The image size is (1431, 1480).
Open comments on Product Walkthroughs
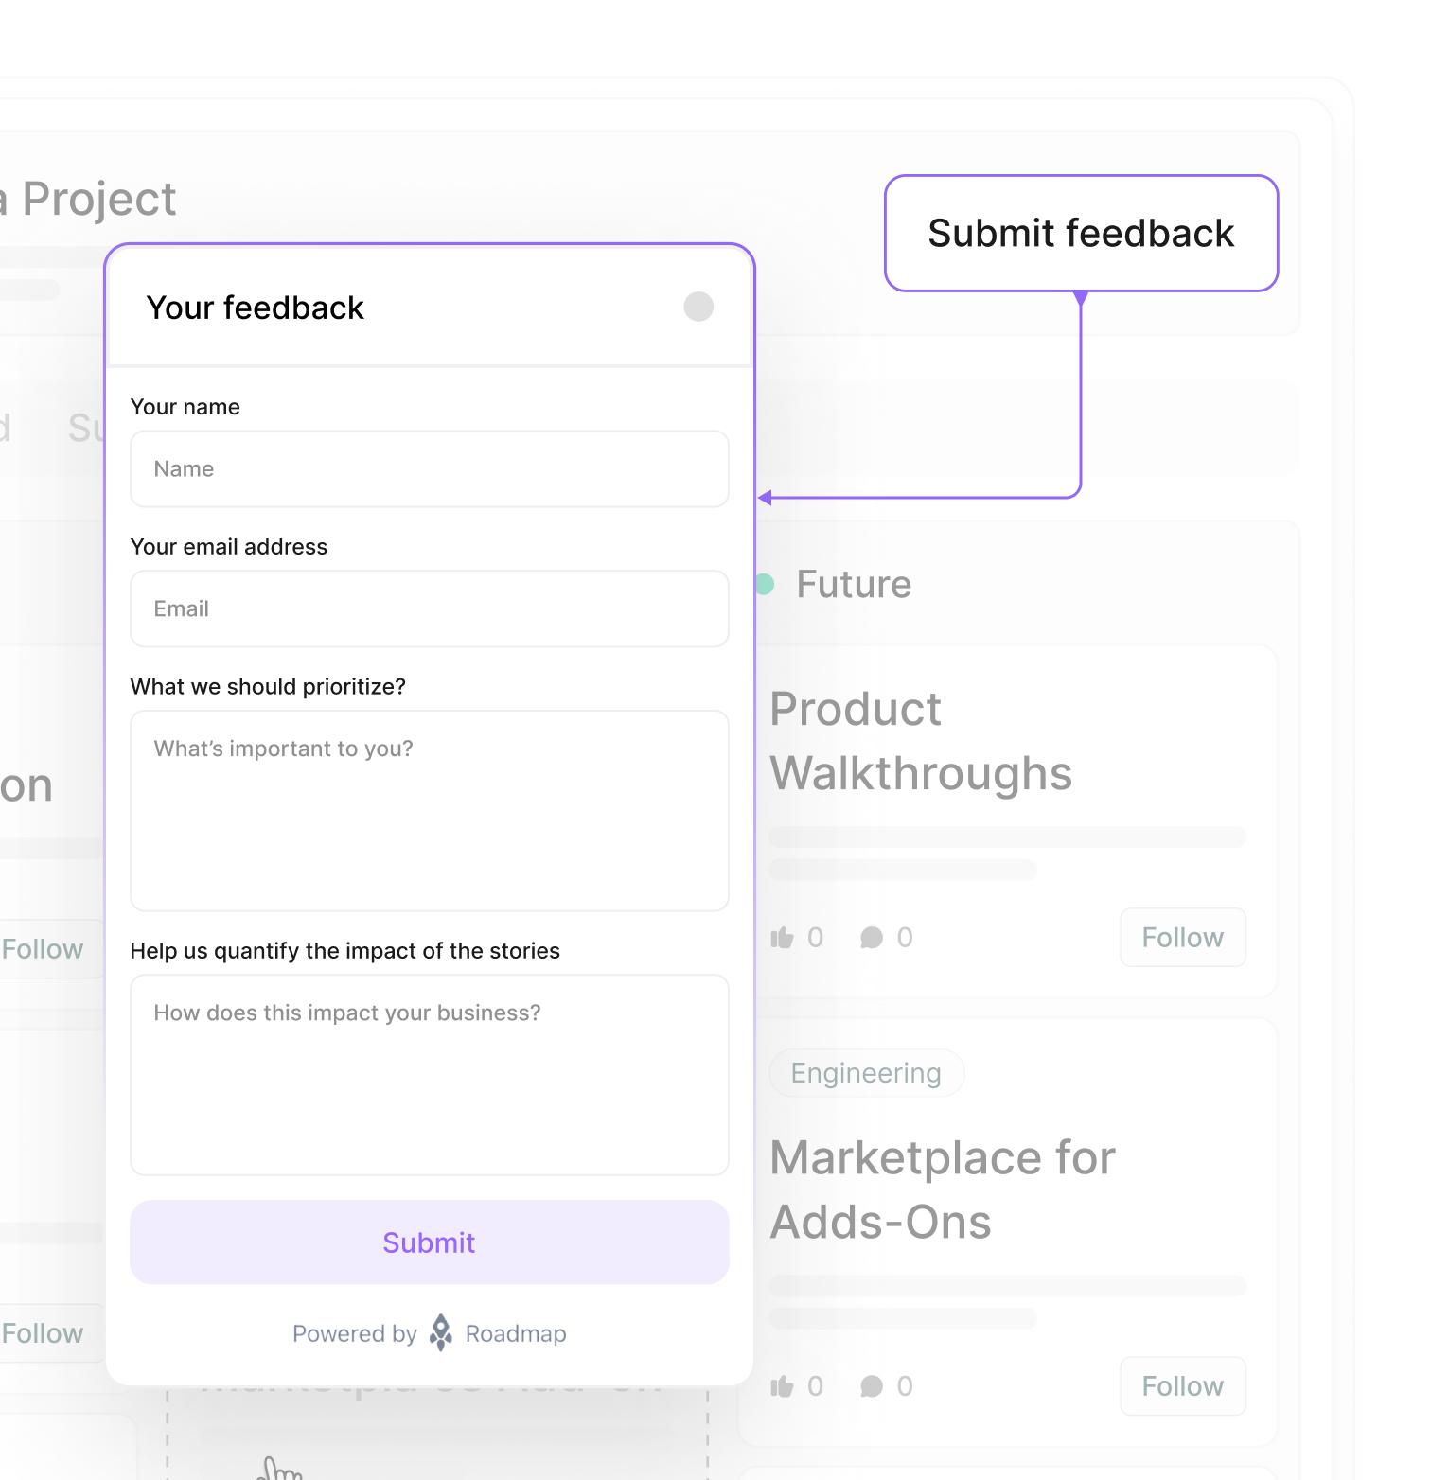[x=873, y=937]
